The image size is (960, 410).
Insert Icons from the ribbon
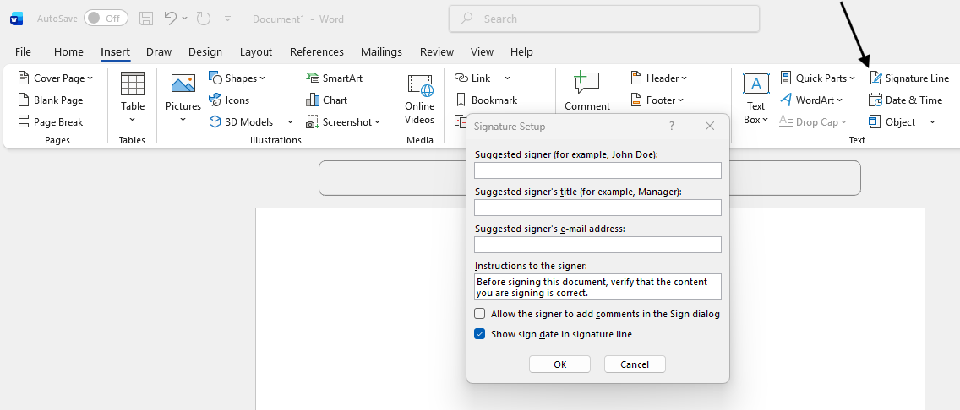(230, 100)
